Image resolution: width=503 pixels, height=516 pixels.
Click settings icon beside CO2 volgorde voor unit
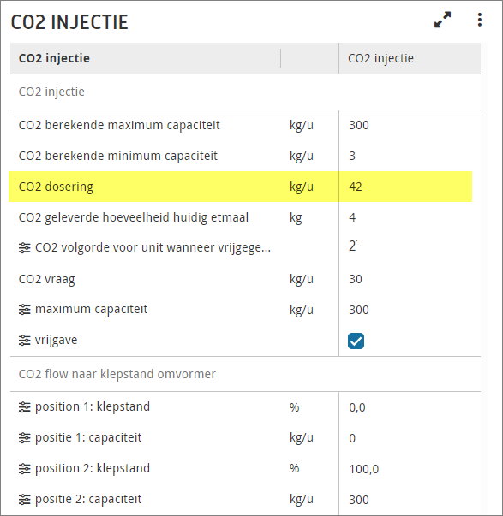tap(25, 248)
